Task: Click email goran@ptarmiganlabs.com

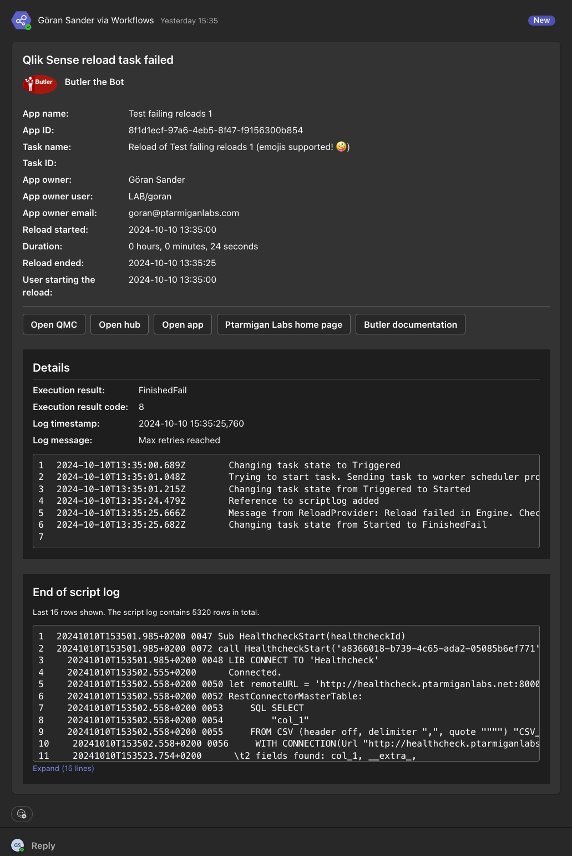Action: [184, 213]
